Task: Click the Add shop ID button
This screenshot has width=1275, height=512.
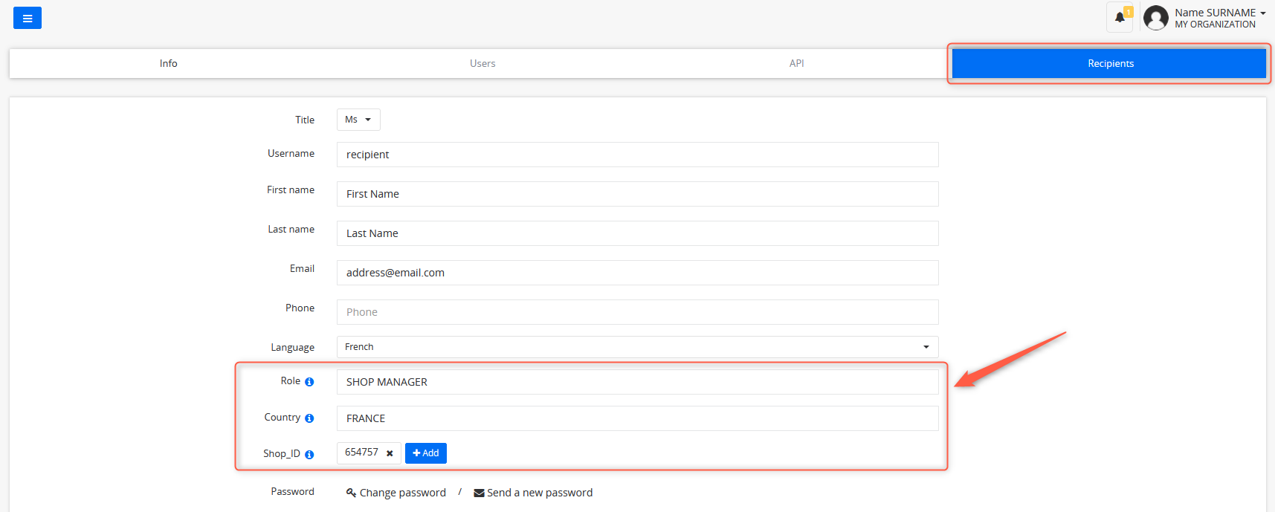Action: pos(426,453)
